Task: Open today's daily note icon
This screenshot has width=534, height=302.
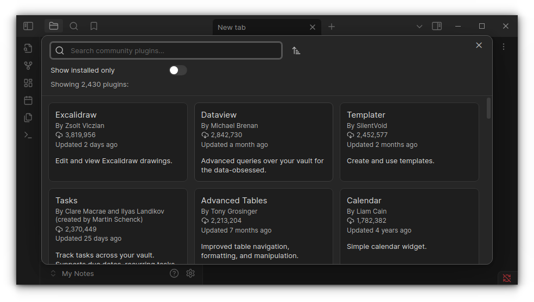Action: (x=28, y=100)
